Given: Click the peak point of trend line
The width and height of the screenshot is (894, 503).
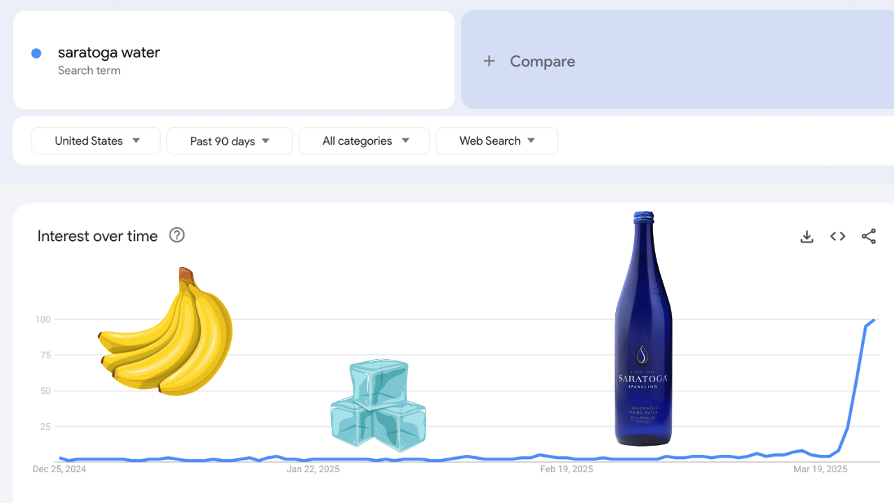Looking at the screenshot, I should [x=873, y=321].
